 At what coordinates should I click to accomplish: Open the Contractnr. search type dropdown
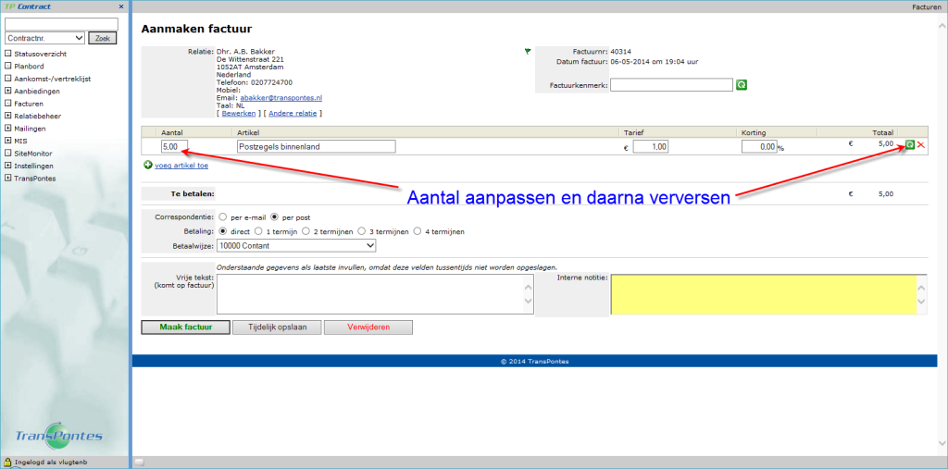coord(44,38)
